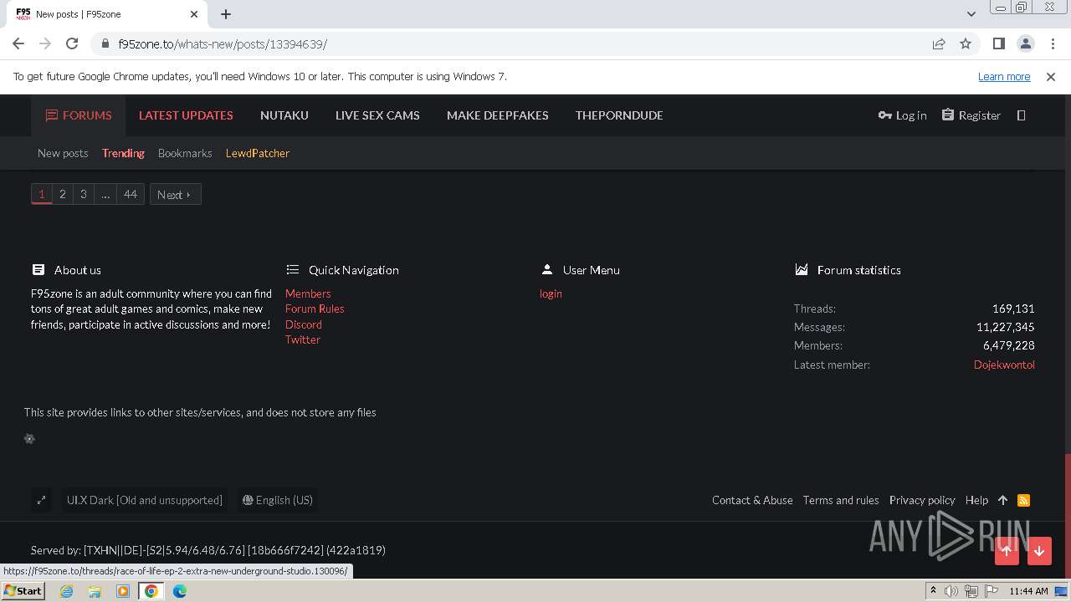Close the New posts F95zone tab
Image resolution: width=1071 pixels, height=602 pixels.
click(x=194, y=14)
